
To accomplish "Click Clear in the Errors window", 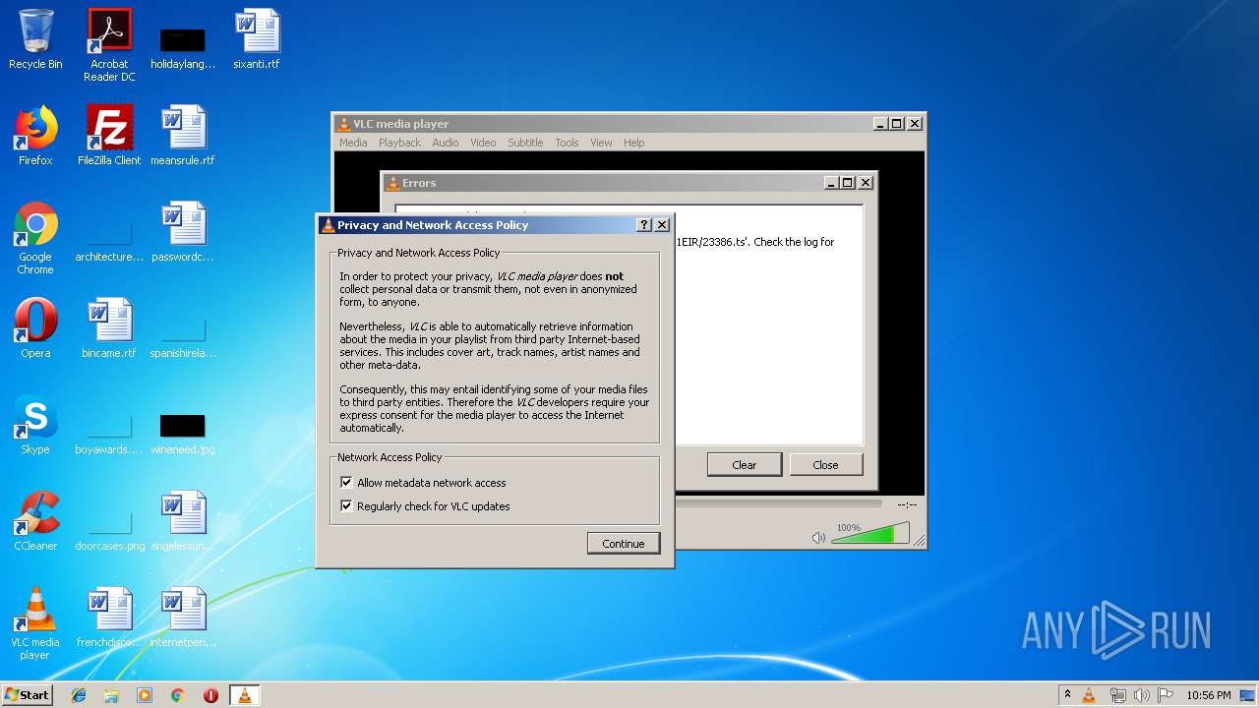I will pyautogui.click(x=745, y=465).
